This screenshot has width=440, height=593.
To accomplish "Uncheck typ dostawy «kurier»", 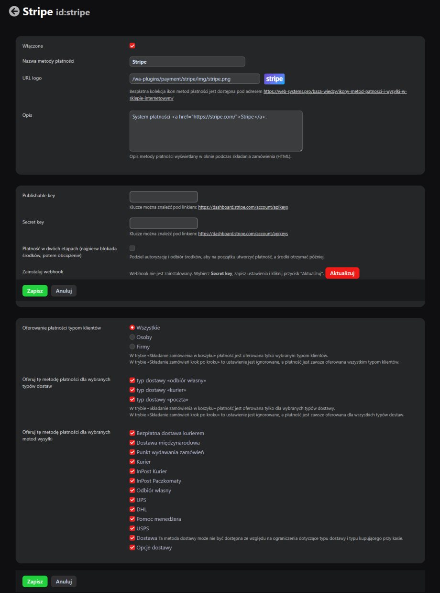I will (132, 391).
